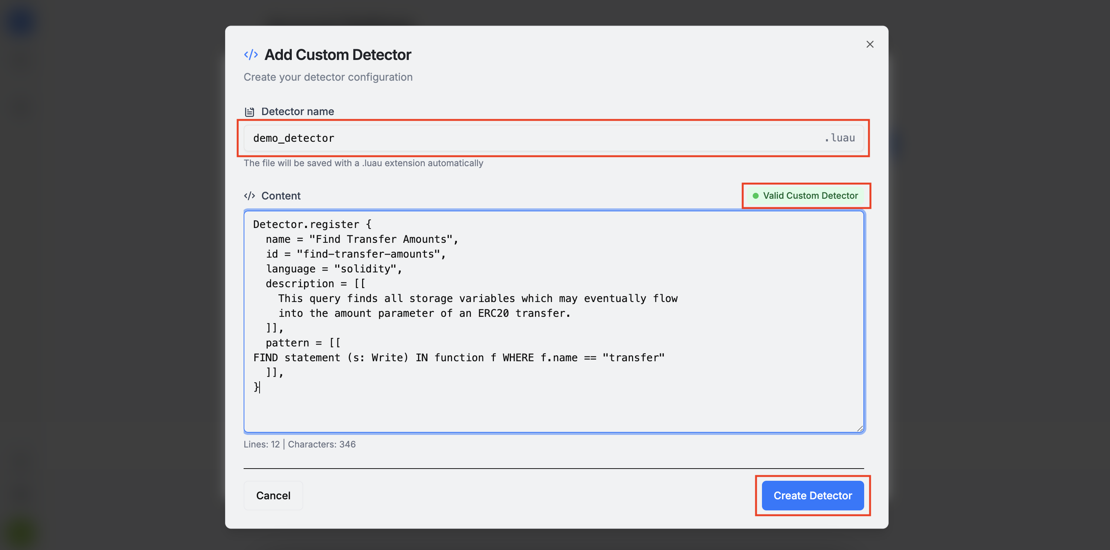Click the id = "find-transfer-amounts" line
1110x550 pixels.
click(355, 254)
